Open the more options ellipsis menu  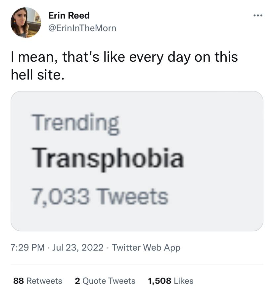[x=257, y=16]
